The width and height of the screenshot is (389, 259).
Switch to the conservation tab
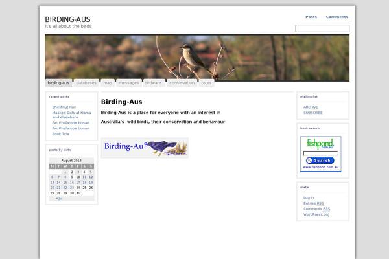(182, 83)
